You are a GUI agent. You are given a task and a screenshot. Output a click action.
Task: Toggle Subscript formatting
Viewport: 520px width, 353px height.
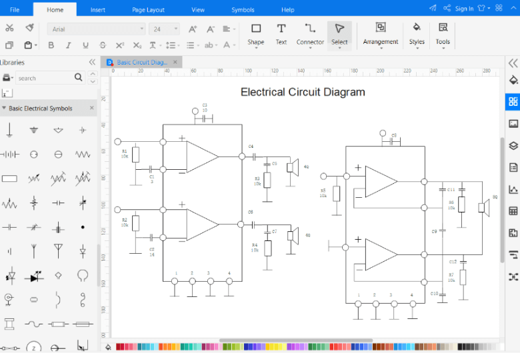point(137,45)
